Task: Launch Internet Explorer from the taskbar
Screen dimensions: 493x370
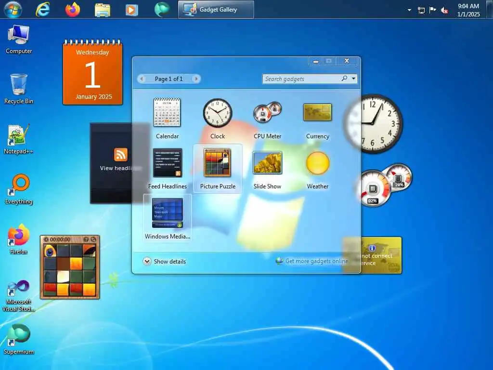Action: click(x=43, y=9)
